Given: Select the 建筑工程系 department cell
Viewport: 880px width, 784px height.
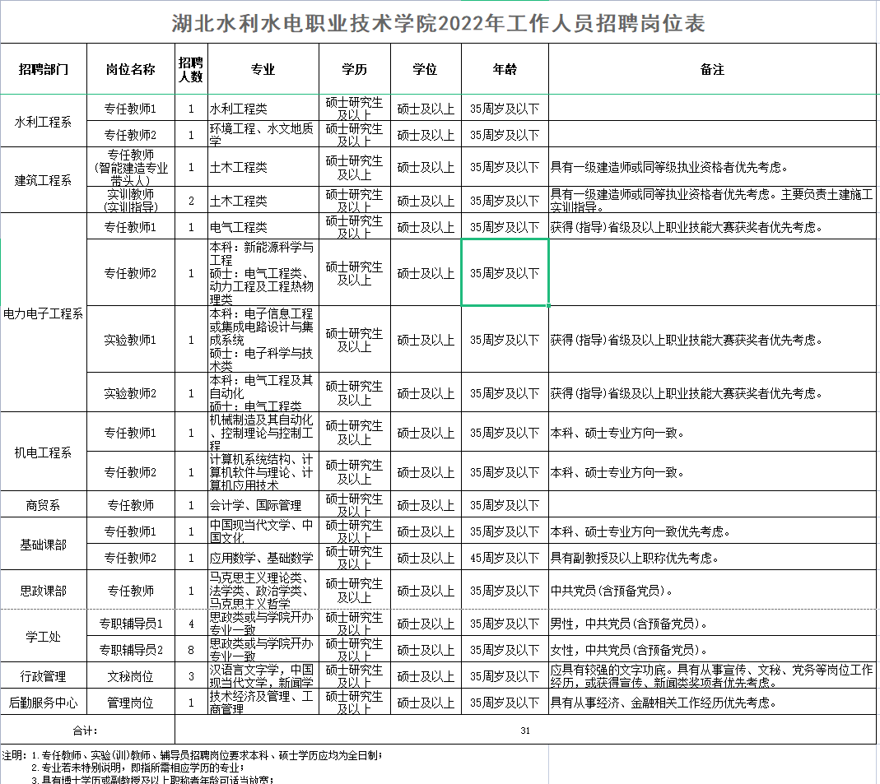Looking at the screenshot, I should (x=43, y=180).
